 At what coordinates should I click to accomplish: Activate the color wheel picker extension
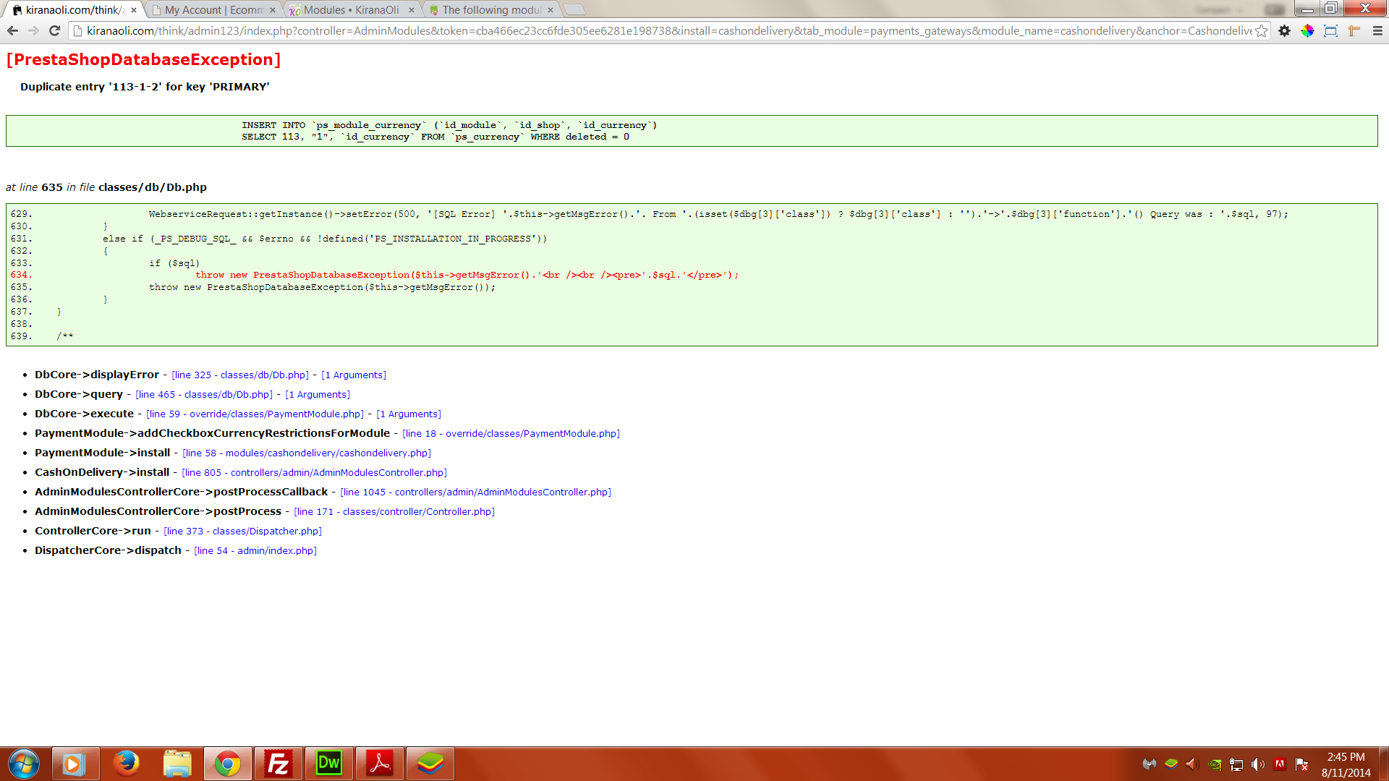click(x=1307, y=31)
